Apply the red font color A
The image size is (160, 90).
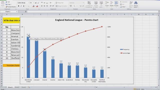click(x=37, y=6)
